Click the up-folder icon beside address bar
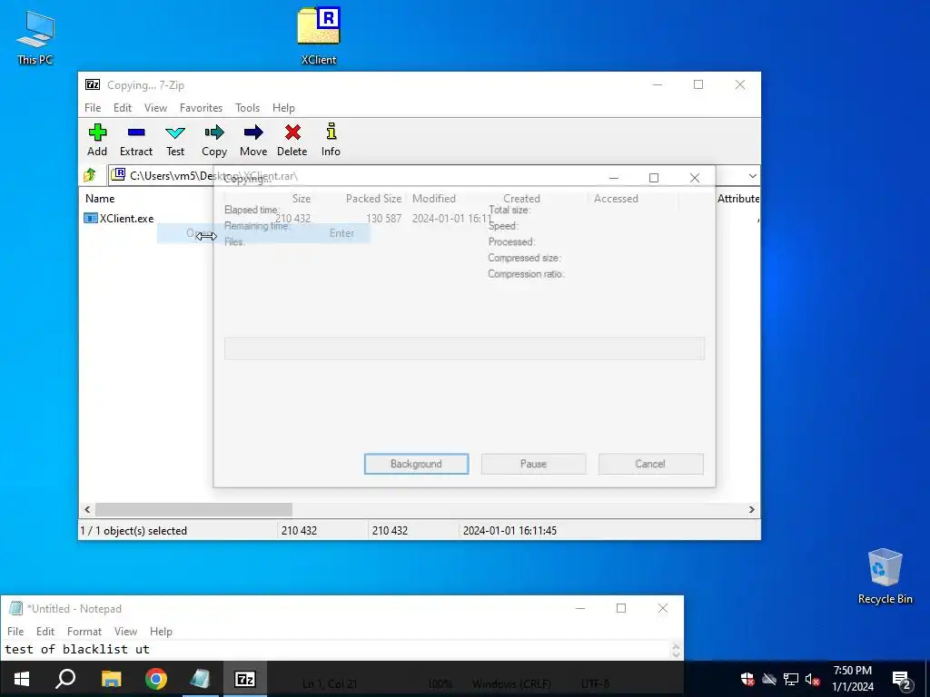930x697 pixels. click(90, 175)
